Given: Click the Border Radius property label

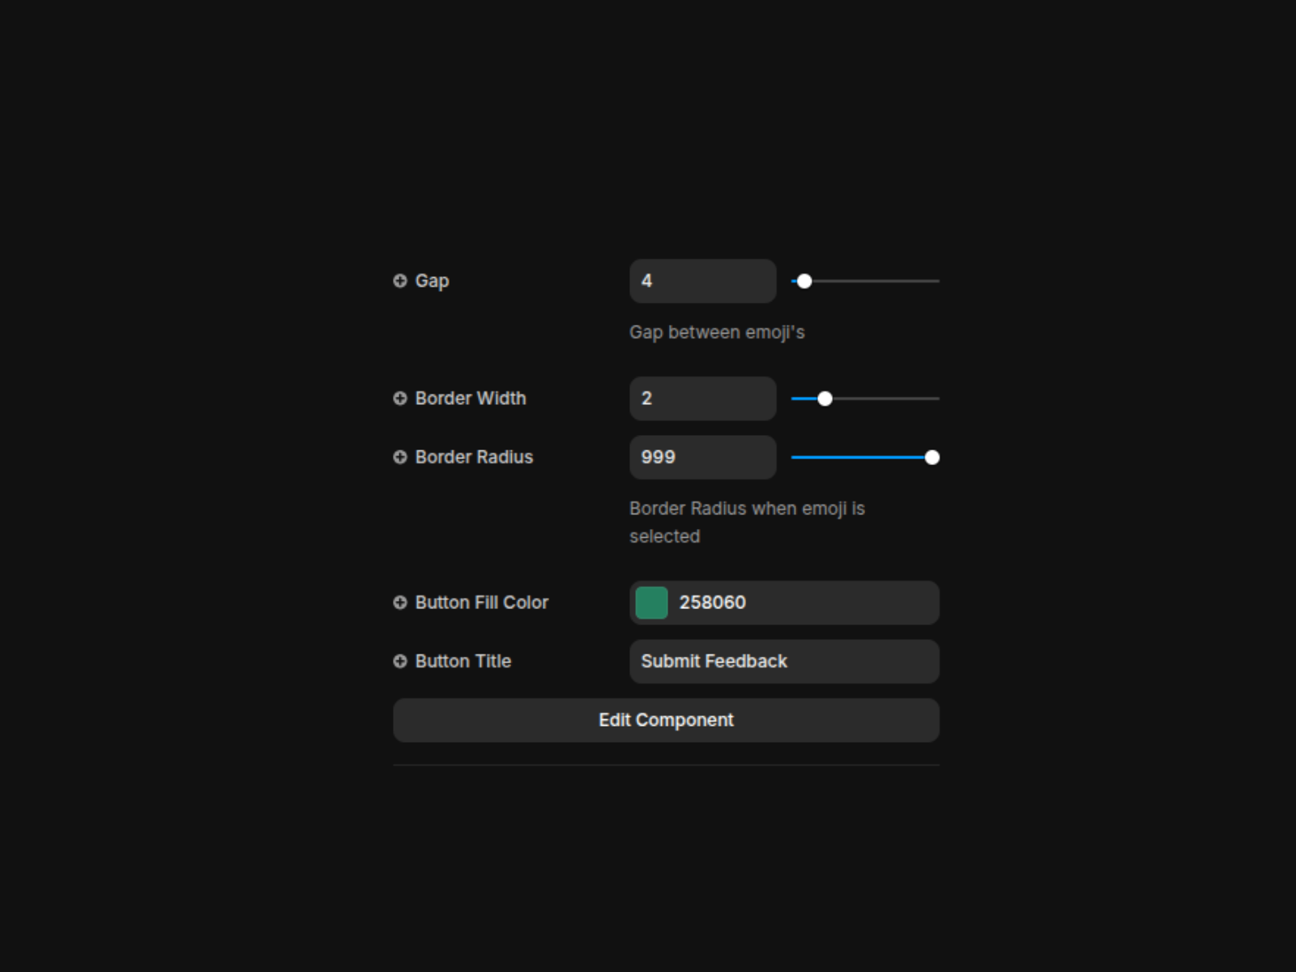Looking at the screenshot, I should pos(474,458).
